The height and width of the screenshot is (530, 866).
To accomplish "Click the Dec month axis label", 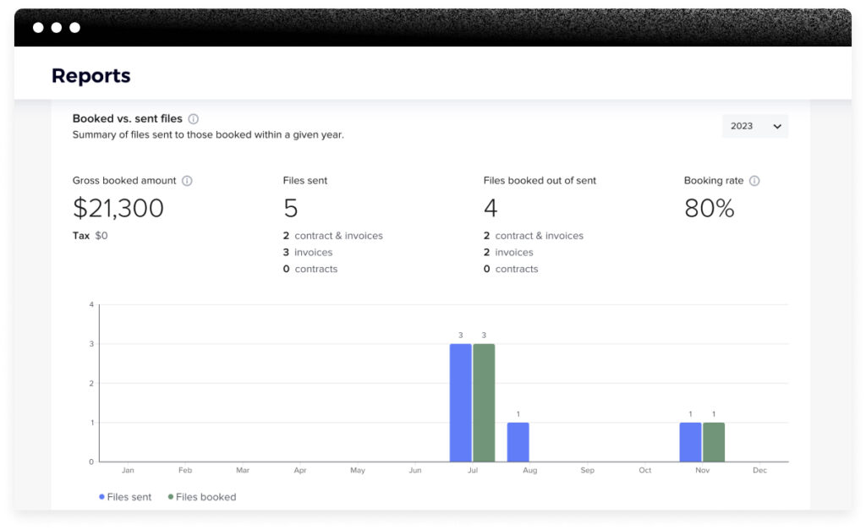I will (x=759, y=470).
